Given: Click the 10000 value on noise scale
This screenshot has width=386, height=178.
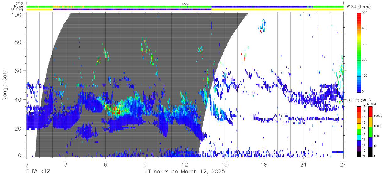Looking at the screenshot, I should point(378,116).
